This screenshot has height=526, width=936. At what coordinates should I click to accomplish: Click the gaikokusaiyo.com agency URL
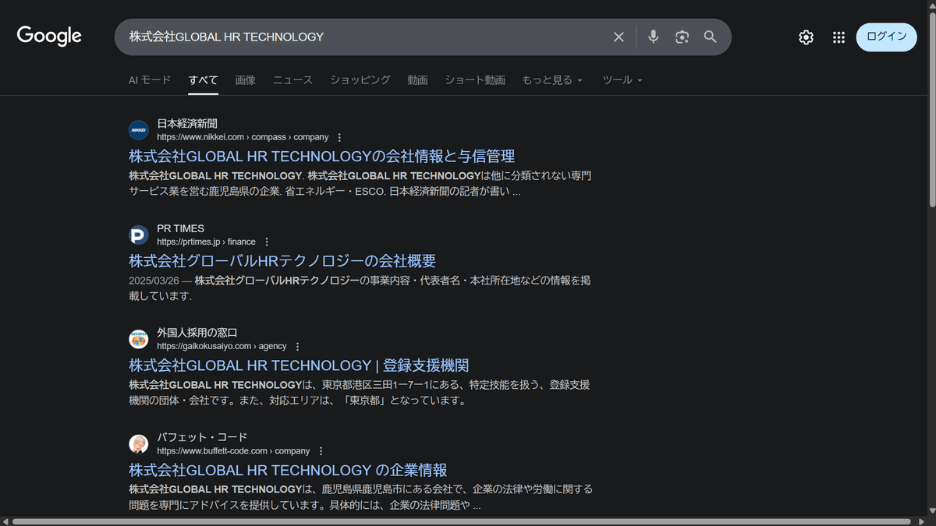[222, 346]
